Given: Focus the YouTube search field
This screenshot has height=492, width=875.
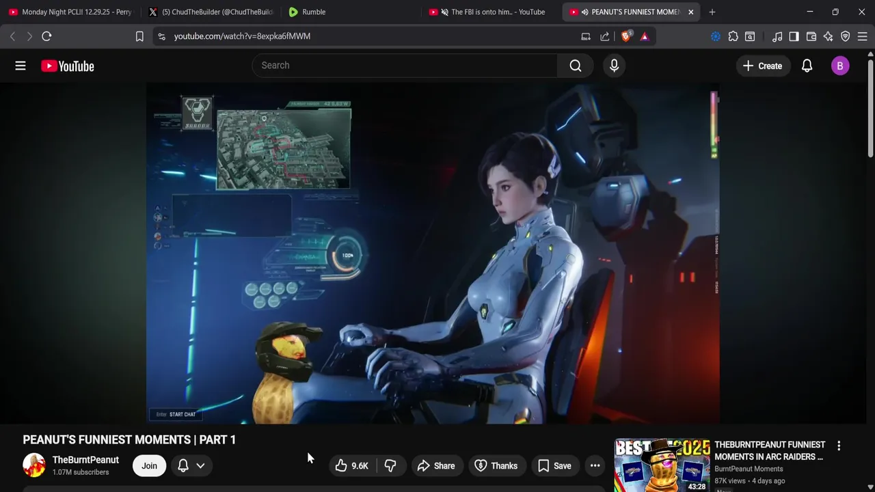Looking at the screenshot, I should 405,66.
